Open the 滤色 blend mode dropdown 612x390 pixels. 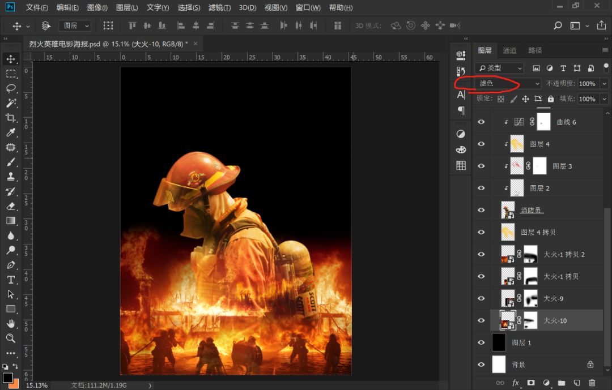coord(508,83)
